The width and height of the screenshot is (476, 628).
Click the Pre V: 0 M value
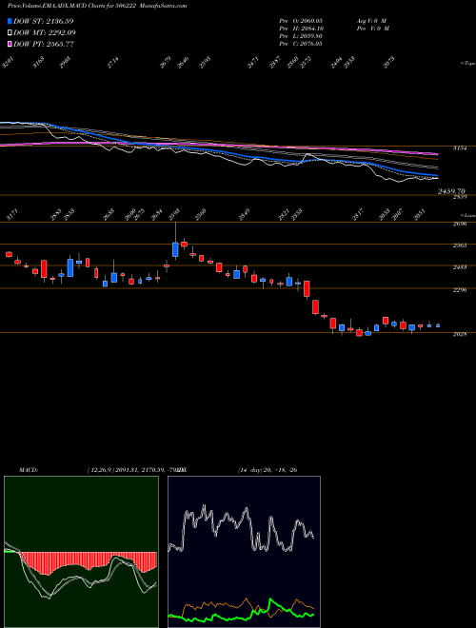pos(372,29)
